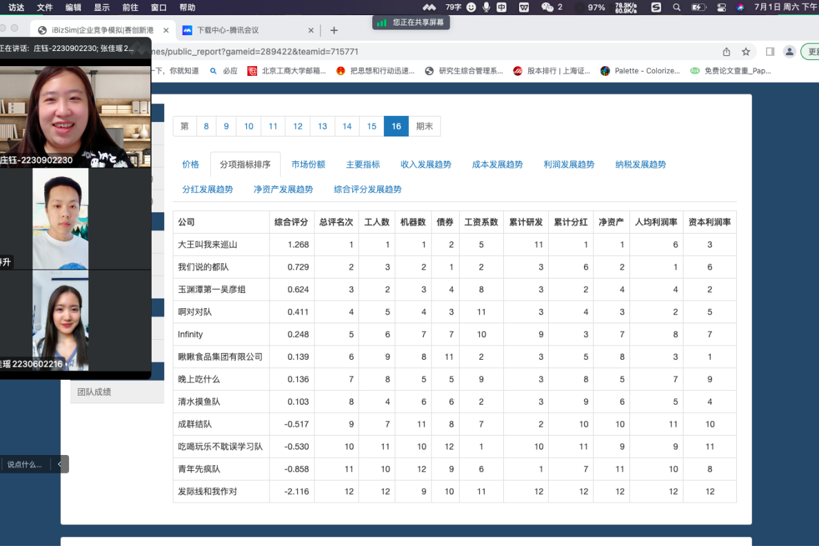Click the 说点什么 chat input box
Viewport: 819px width, 546px height.
click(25, 464)
